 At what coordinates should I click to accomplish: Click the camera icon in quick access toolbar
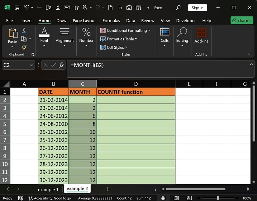tap(129, 8)
